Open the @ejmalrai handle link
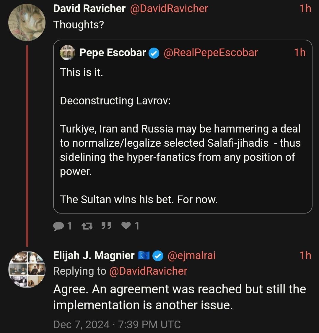The height and width of the screenshot is (333, 319). click(x=191, y=256)
